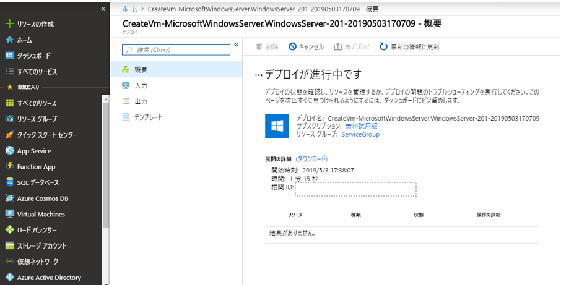Click the green plus Create Resource icon

[x=10, y=24]
